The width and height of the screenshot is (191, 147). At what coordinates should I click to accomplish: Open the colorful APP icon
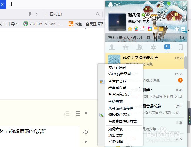coord(150,29)
